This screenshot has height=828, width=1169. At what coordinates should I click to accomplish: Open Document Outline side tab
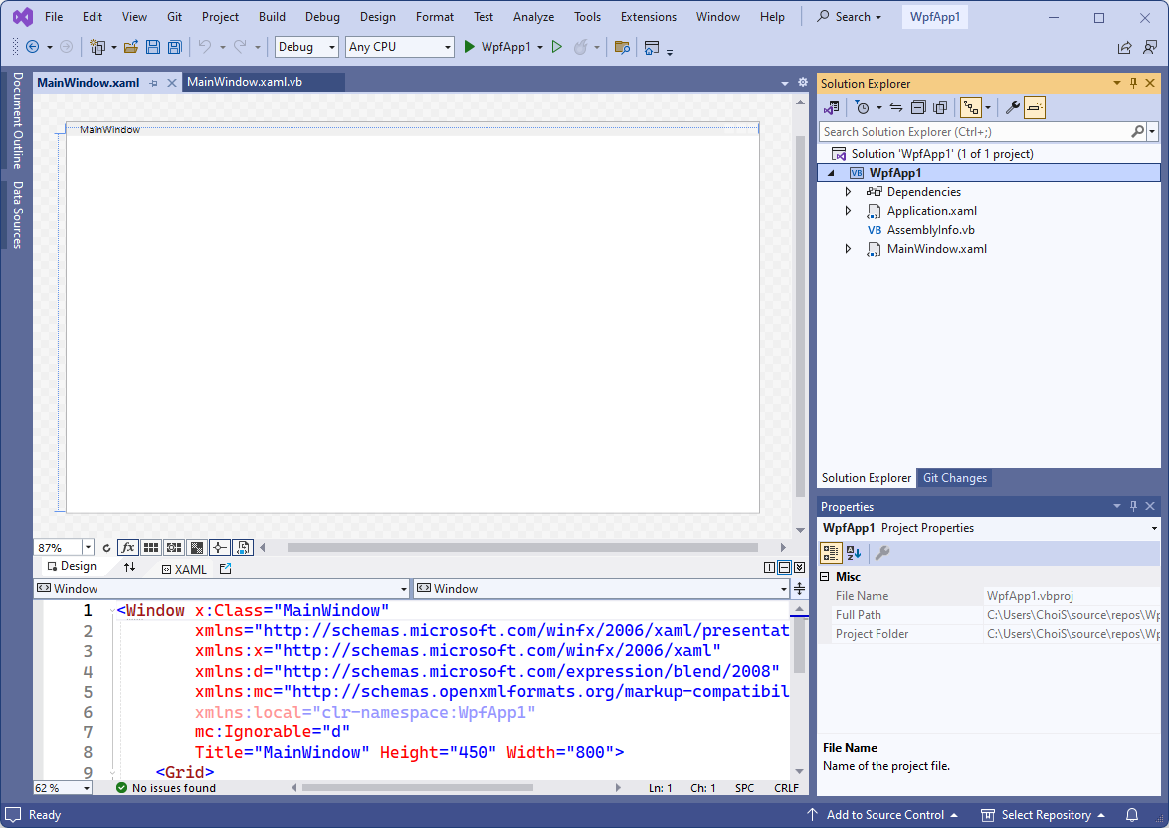click(x=17, y=120)
